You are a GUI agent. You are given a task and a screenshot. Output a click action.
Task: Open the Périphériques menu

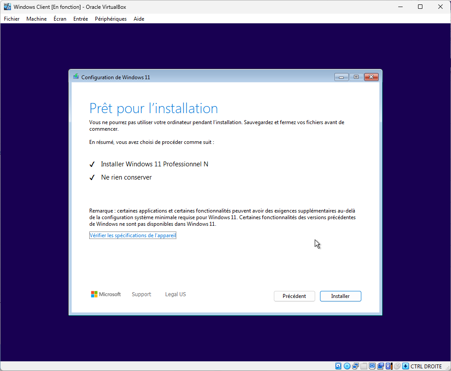point(111,19)
